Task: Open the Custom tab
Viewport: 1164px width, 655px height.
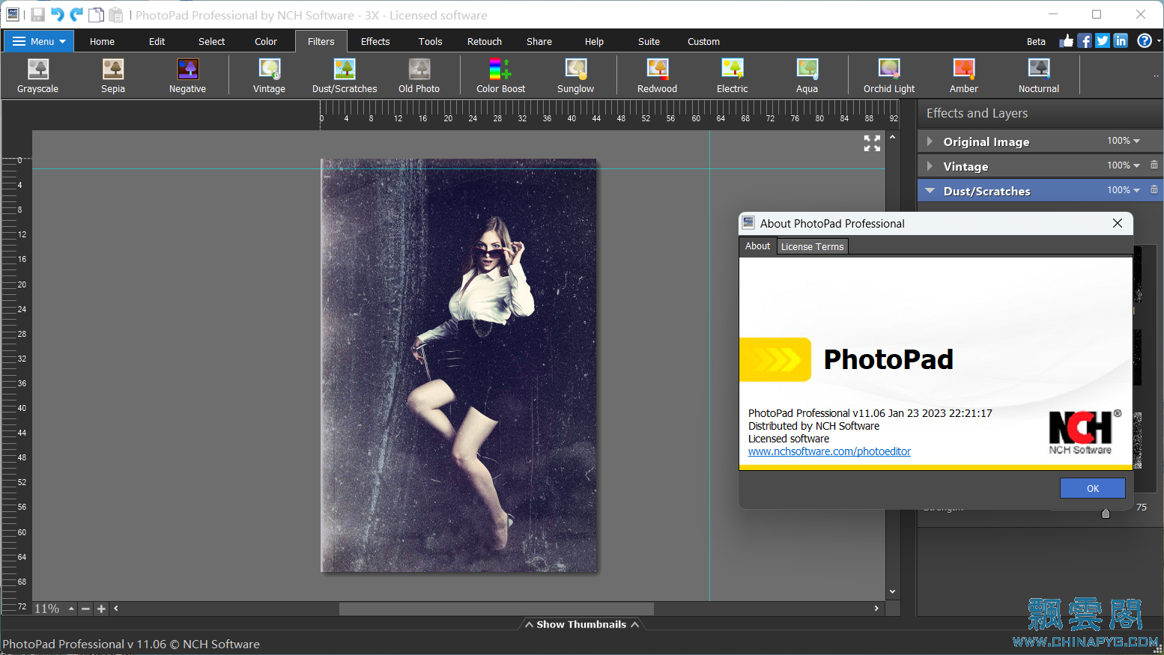Action: click(x=703, y=41)
